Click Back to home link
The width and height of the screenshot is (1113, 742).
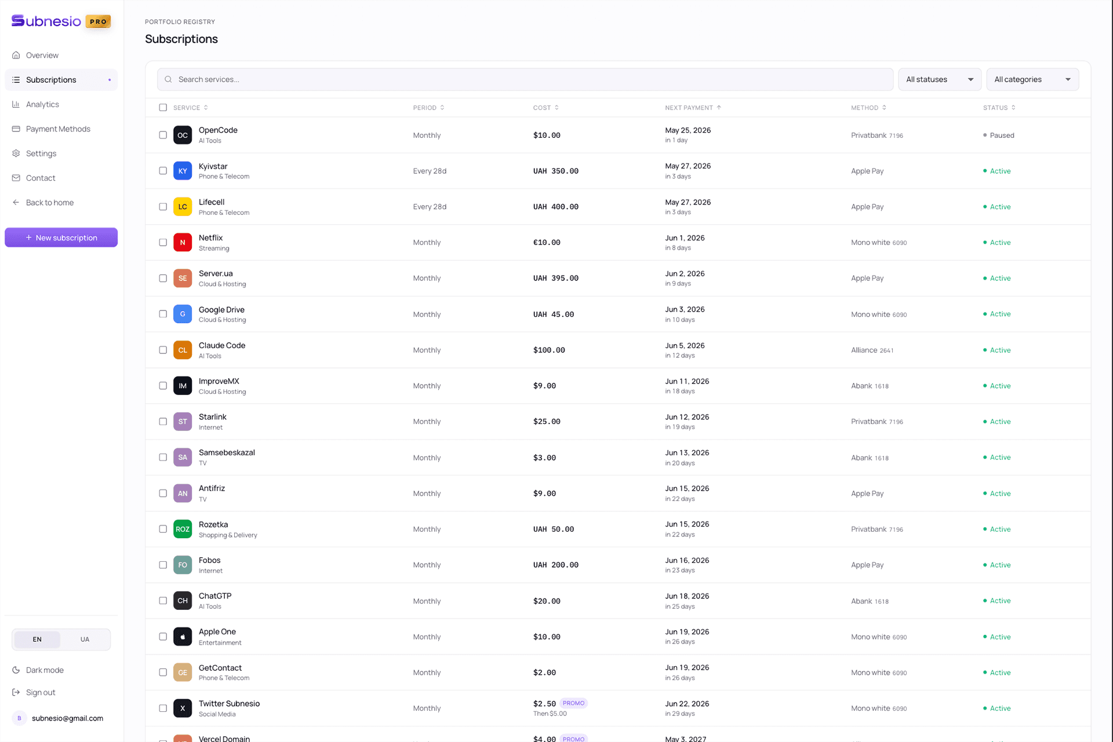[x=61, y=202]
